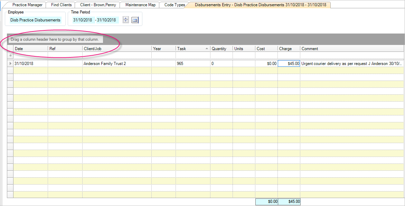
Task: Open the Find Clients tab
Action: [61, 5]
